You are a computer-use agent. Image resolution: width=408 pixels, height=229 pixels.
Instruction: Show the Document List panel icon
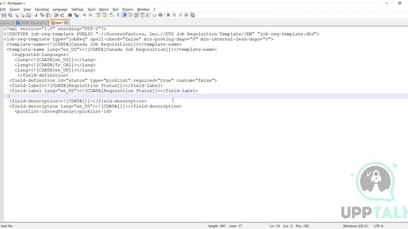pyautogui.click(x=142, y=15)
